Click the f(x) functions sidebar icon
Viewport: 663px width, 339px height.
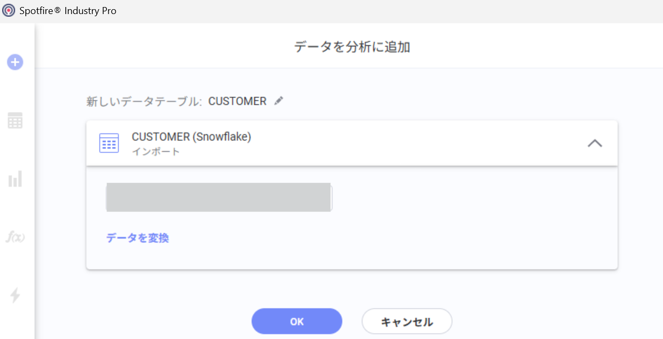click(x=15, y=236)
